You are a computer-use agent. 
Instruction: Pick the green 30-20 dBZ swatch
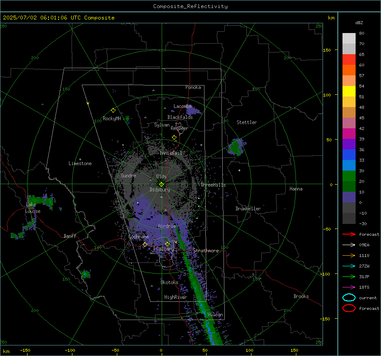349,176
